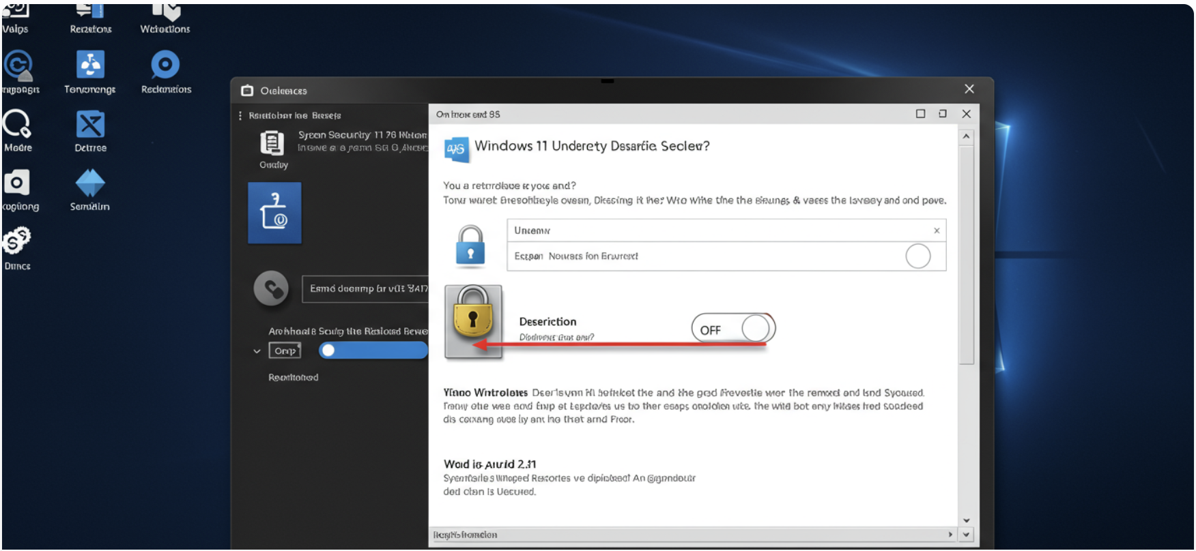Screen dimensions: 1196x551
Task: Open the Wetoctions desktop icon
Action: click(165, 18)
